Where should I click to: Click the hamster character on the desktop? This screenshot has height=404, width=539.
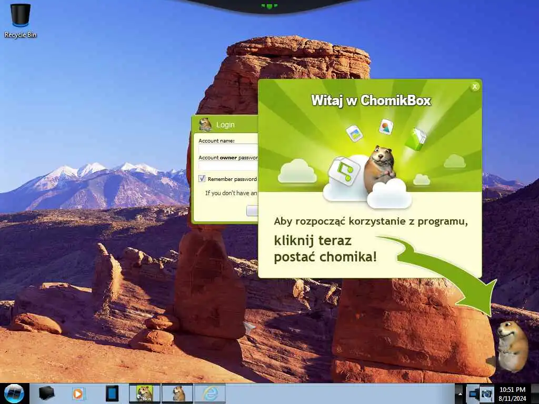[512, 346]
